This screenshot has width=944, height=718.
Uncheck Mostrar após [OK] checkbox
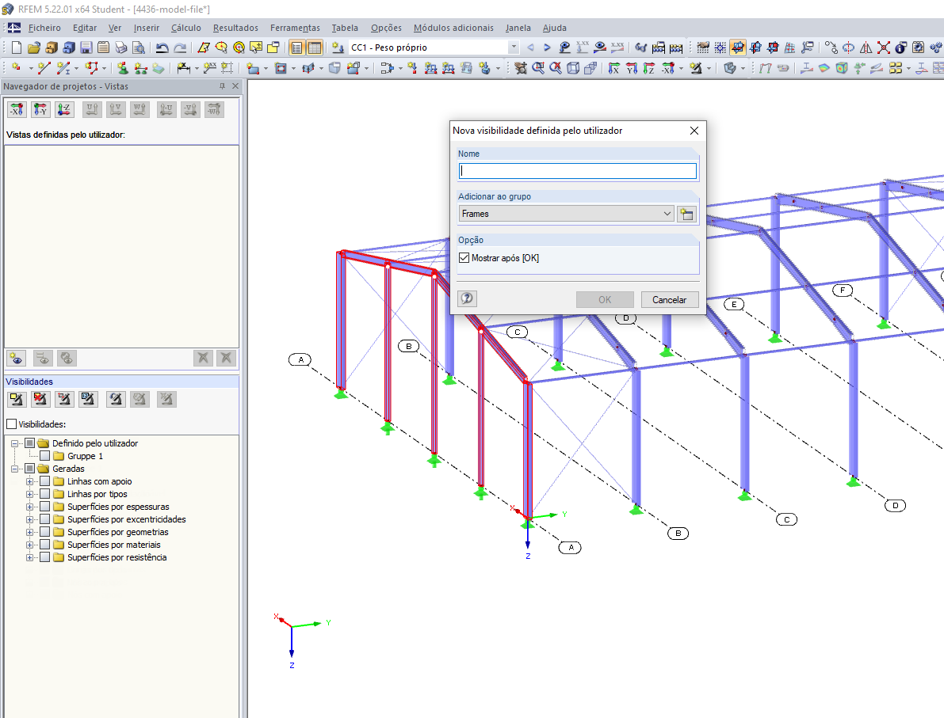pos(464,258)
